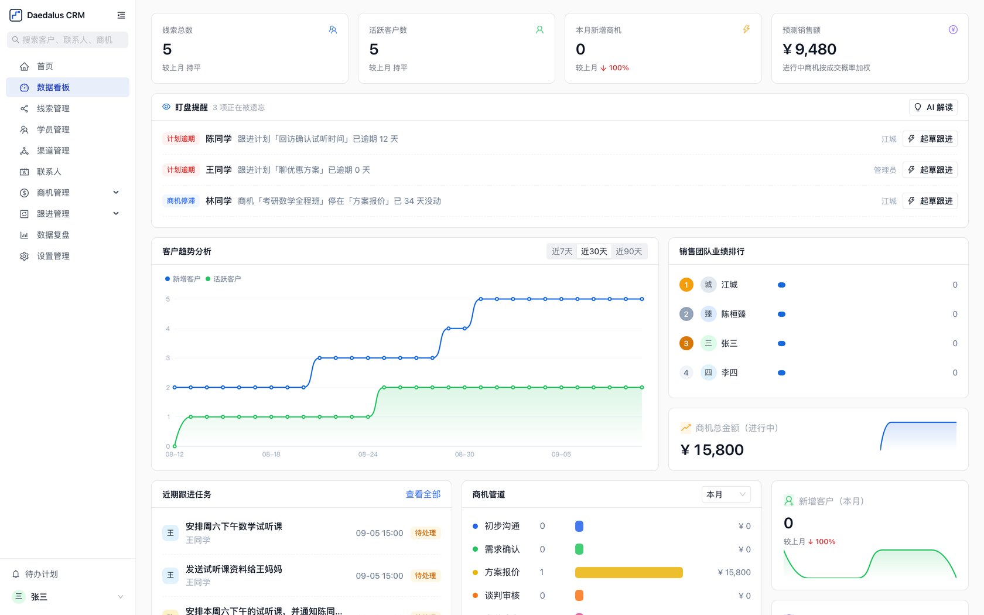Screen dimensions: 984x615
Task: Click the ¥ 9,480 forecast sales value
Action: point(809,49)
